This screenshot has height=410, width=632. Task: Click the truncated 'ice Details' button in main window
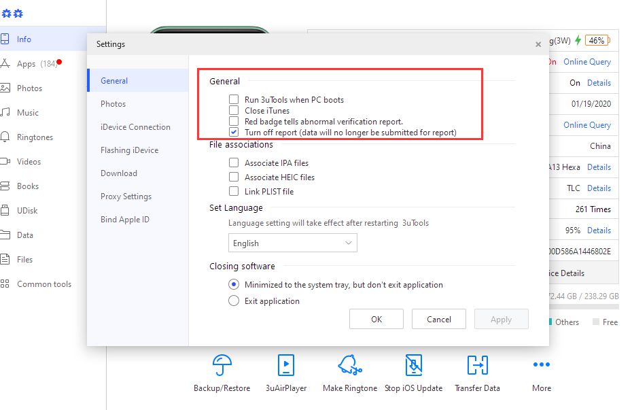coord(584,273)
